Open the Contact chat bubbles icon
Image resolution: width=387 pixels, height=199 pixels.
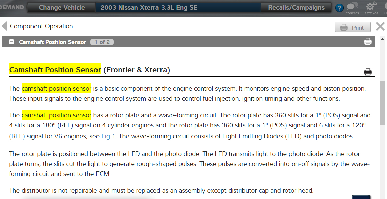click(352, 7)
